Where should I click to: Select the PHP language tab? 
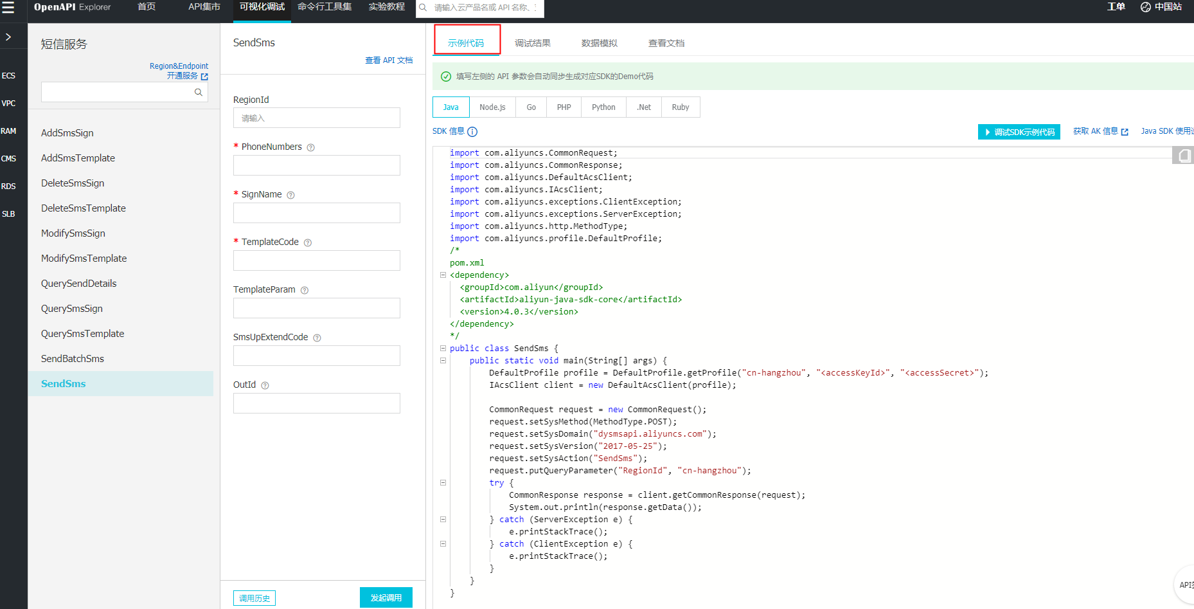pyautogui.click(x=564, y=107)
